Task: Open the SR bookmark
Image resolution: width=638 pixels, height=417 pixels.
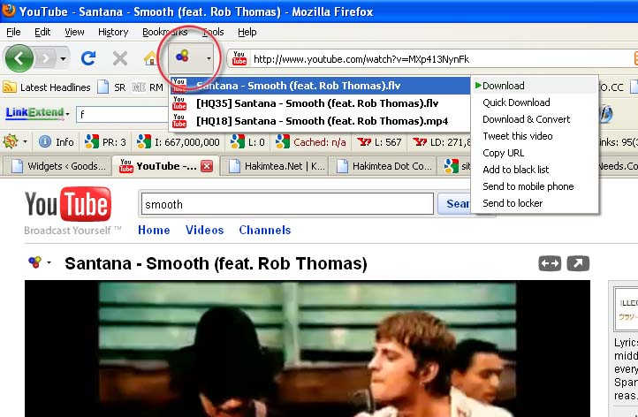Action: [111, 87]
